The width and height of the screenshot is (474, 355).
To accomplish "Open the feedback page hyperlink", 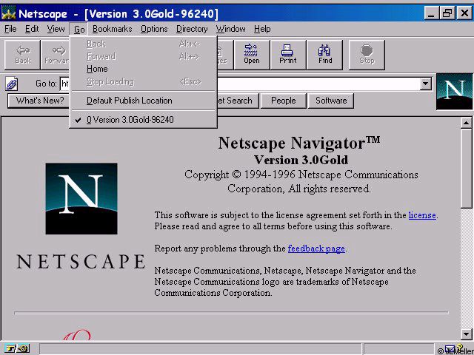I will pyautogui.click(x=316, y=248).
